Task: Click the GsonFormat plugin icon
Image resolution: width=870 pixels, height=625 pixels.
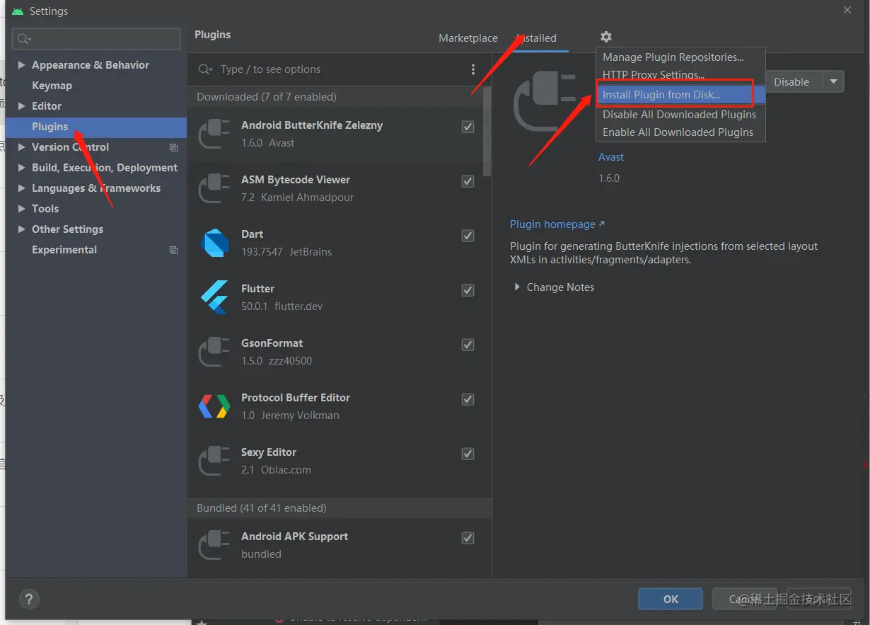Action: click(x=214, y=352)
